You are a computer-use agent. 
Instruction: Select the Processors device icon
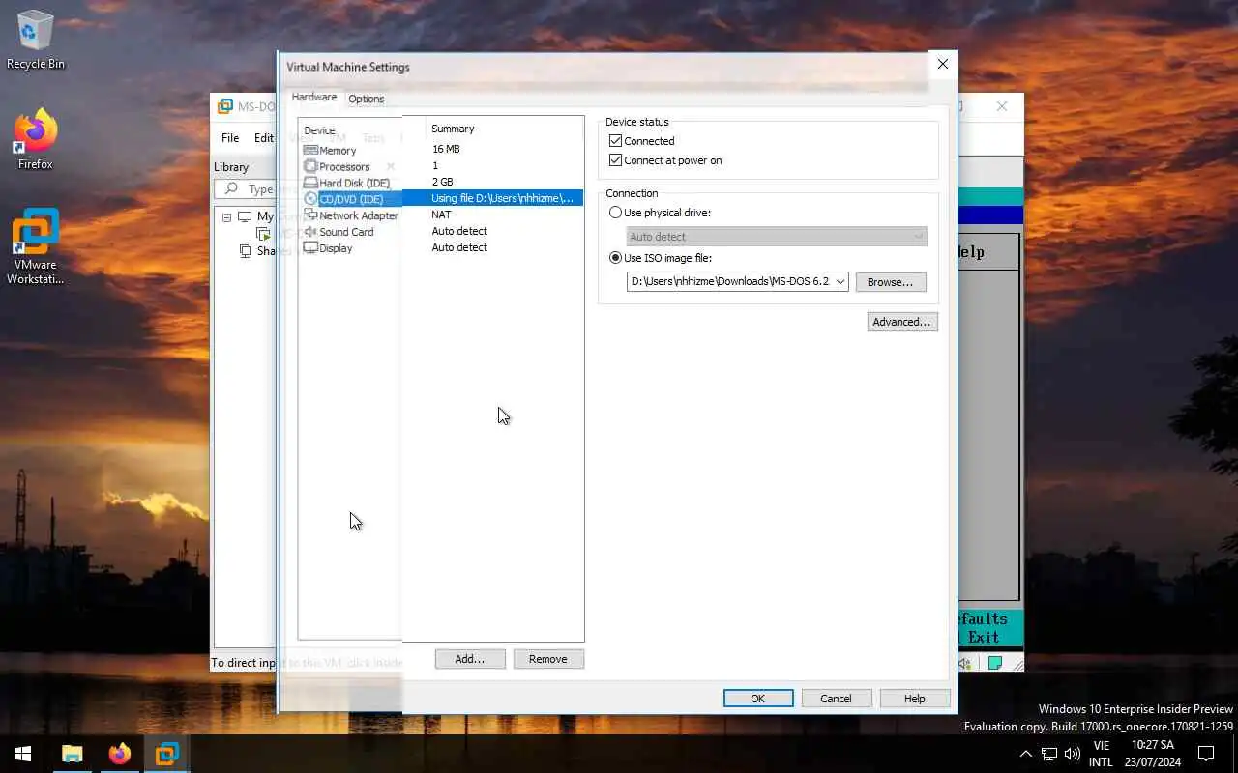coord(310,166)
